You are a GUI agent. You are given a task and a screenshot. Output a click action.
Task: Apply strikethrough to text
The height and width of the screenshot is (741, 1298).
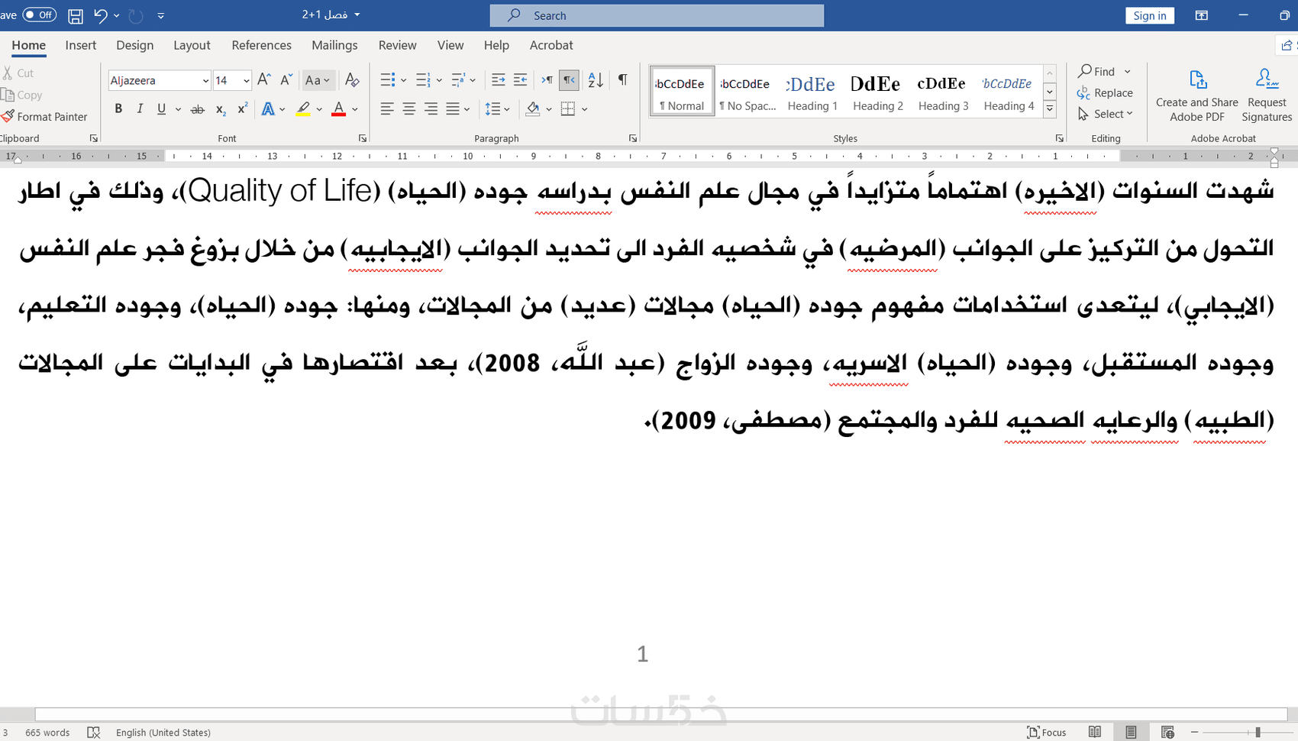tap(198, 109)
